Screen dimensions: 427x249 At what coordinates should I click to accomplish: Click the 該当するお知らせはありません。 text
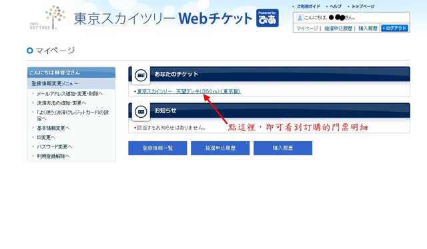click(171, 127)
